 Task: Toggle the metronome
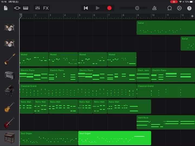[x=154, y=8]
